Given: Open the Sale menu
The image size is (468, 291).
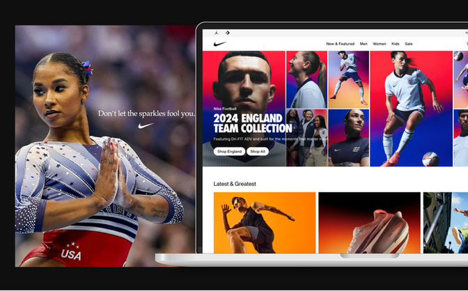Looking at the screenshot, I should pyautogui.click(x=409, y=44).
